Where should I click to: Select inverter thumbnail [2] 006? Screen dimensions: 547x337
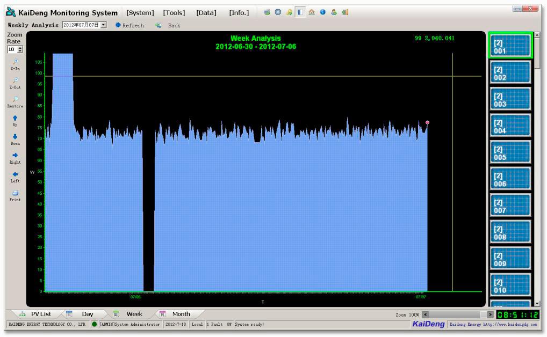point(510,179)
